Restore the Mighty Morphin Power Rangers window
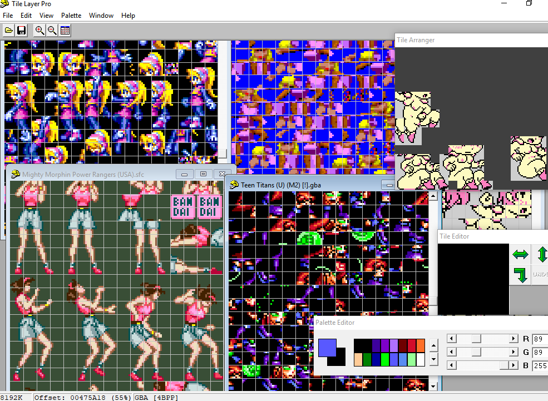 pos(203,174)
